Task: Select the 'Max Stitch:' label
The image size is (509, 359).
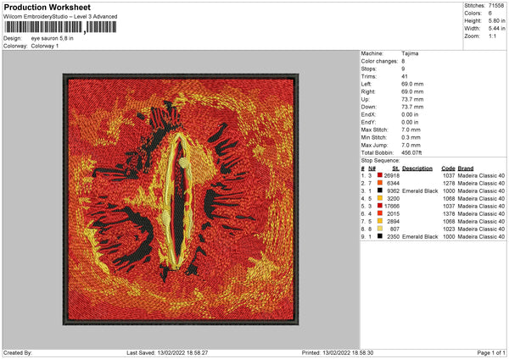Action: click(x=374, y=130)
